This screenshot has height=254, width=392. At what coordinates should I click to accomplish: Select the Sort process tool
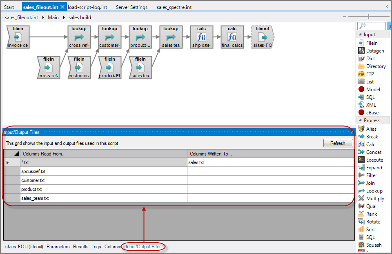tap(369, 229)
